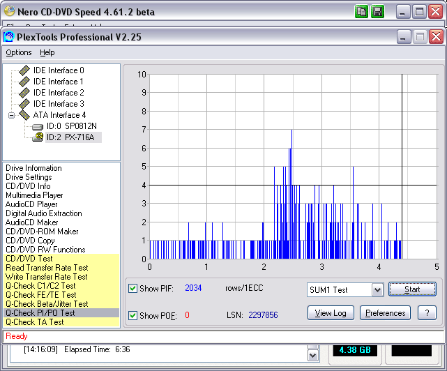Screen dimensions: 447x371
Task: Open Q-Check C1/C2 Test
Action: coord(40,286)
